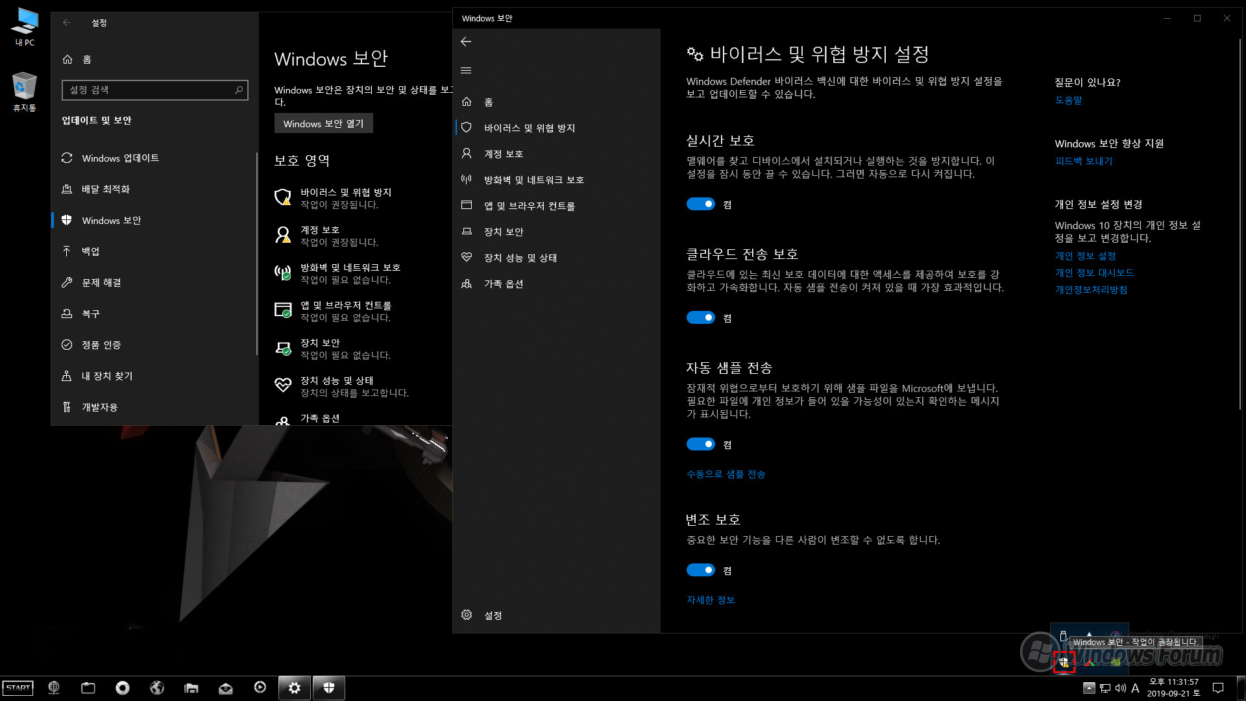Click 수동으로 샘플 전송 link

point(726,474)
